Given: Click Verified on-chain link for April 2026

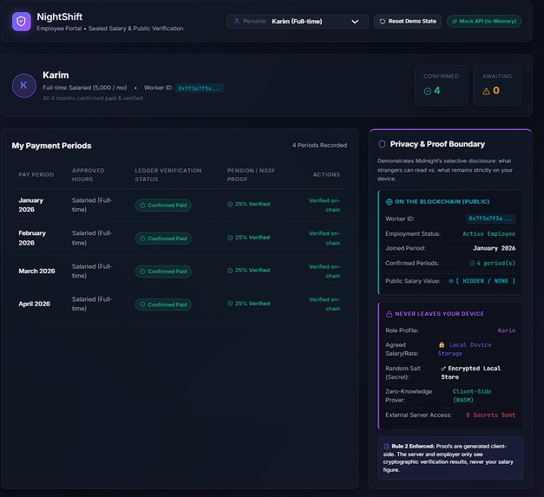Looking at the screenshot, I should (324, 304).
